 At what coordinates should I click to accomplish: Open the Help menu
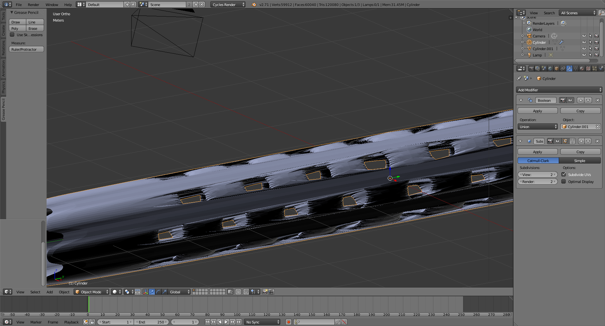point(68,4)
